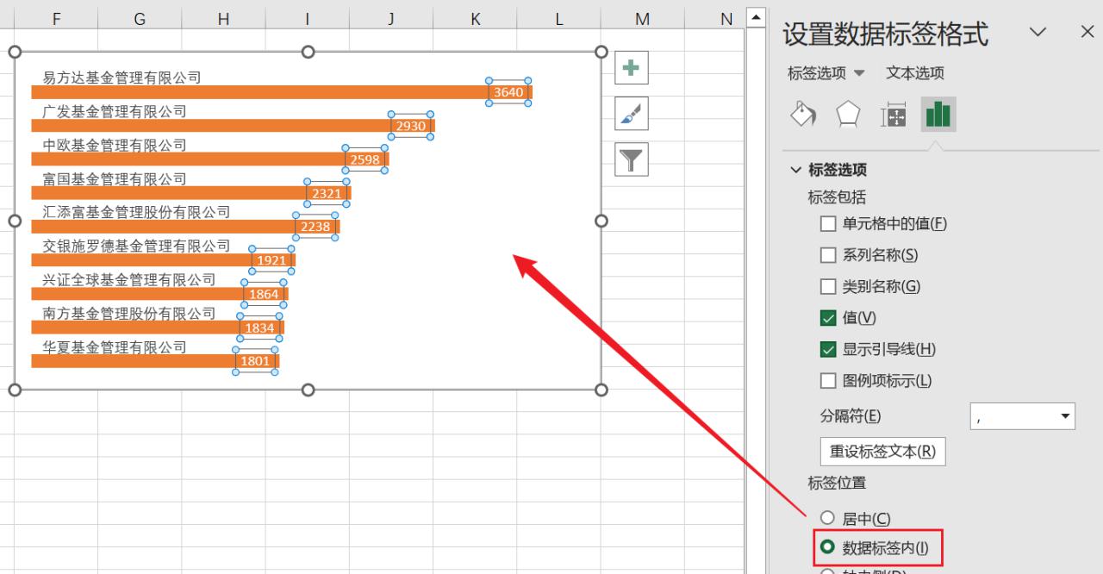1103x574 pixels.
Task: Click category label 富国基金管理有限公司
Action: pyautogui.click(x=115, y=178)
